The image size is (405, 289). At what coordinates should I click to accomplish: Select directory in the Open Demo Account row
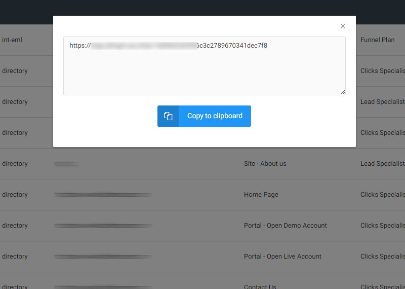(15, 226)
